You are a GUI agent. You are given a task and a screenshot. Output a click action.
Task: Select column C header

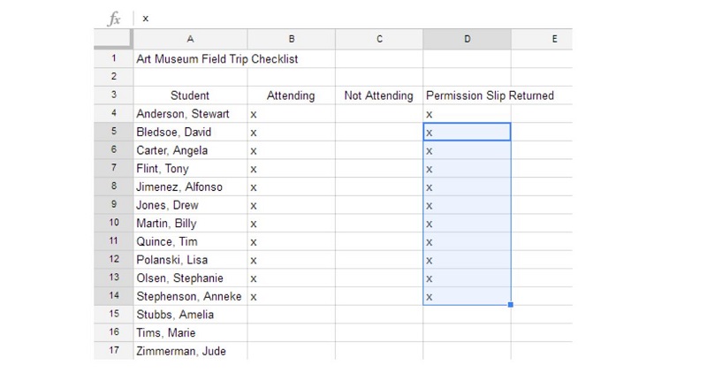click(379, 39)
